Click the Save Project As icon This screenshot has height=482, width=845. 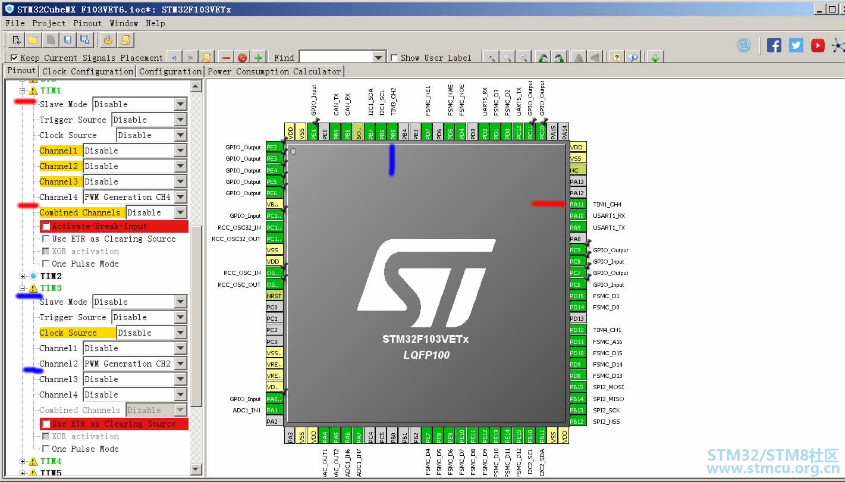click(84, 40)
